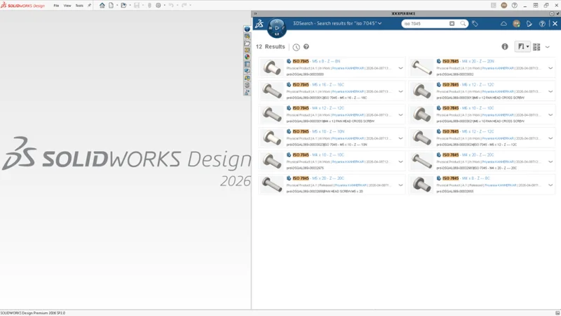Open the user profile avatar

(516, 24)
